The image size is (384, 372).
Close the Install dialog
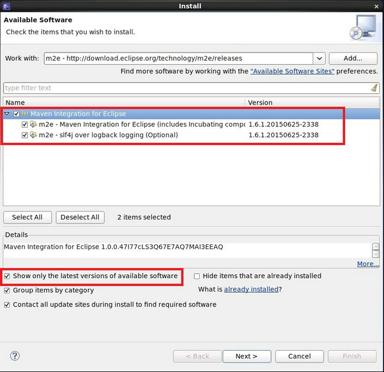coord(376,6)
